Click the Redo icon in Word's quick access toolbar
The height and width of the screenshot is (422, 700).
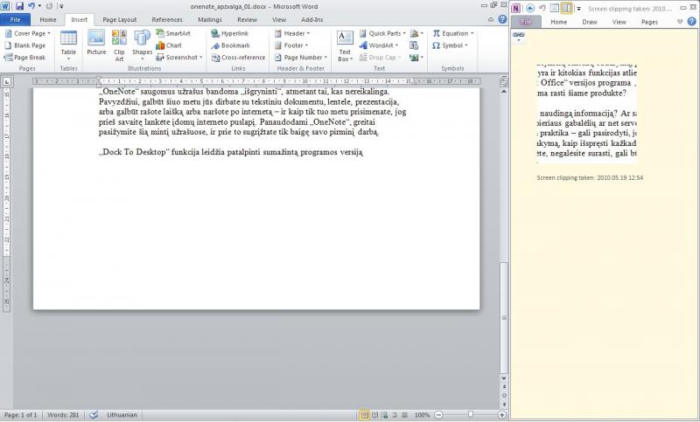click(49, 6)
